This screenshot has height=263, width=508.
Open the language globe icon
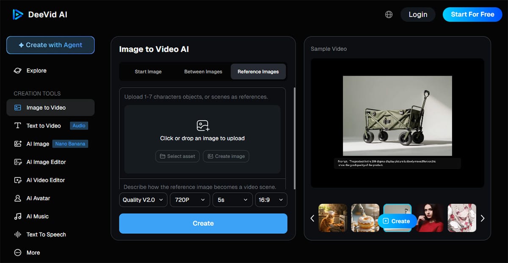389,14
